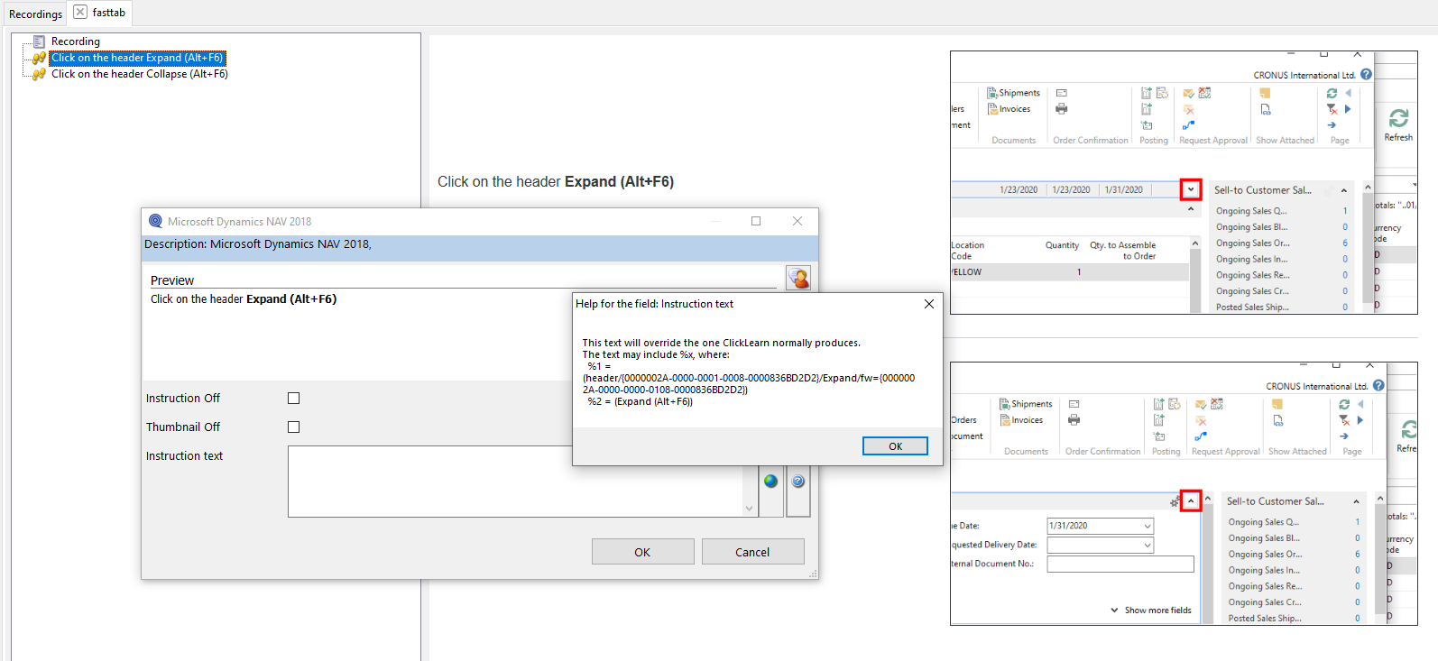Viewport: 1438px width, 661px height.
Task: Close the Help for the field dialog
Action: pyautogui.click(x=929, y=304)
